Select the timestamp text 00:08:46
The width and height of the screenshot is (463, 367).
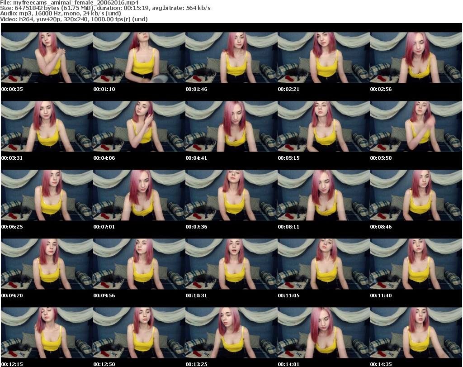coord(381,227)
